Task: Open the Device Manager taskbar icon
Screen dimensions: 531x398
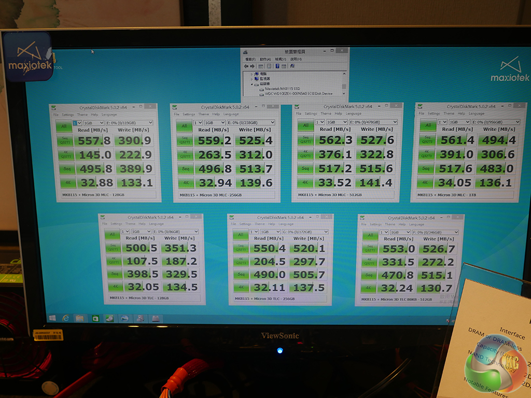Action: (140, 319)
